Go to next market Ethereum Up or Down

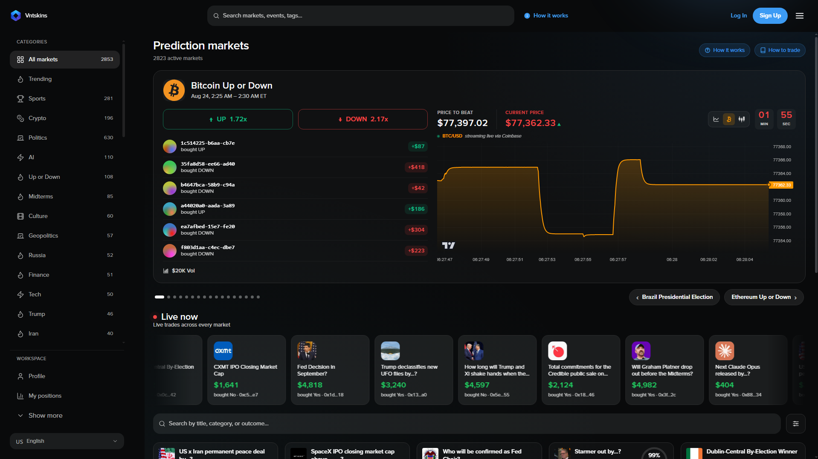(x=764, y=297)
